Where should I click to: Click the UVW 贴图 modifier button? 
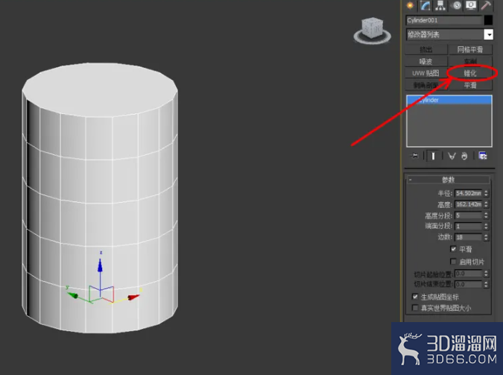click(426, 73)
